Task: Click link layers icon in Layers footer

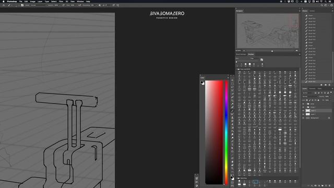Action: [x=308, y=186]
